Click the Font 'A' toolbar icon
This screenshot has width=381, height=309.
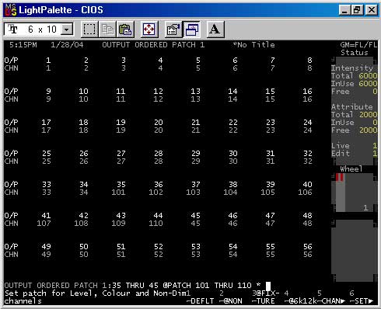point(215,30)
